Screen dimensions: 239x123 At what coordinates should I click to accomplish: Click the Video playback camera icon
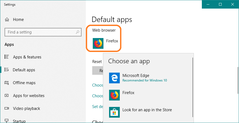coord(7,109)
